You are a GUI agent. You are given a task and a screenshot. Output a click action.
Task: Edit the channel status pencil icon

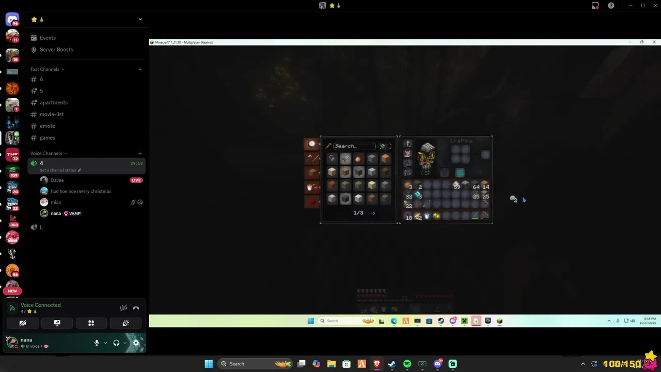pos(79,170)
